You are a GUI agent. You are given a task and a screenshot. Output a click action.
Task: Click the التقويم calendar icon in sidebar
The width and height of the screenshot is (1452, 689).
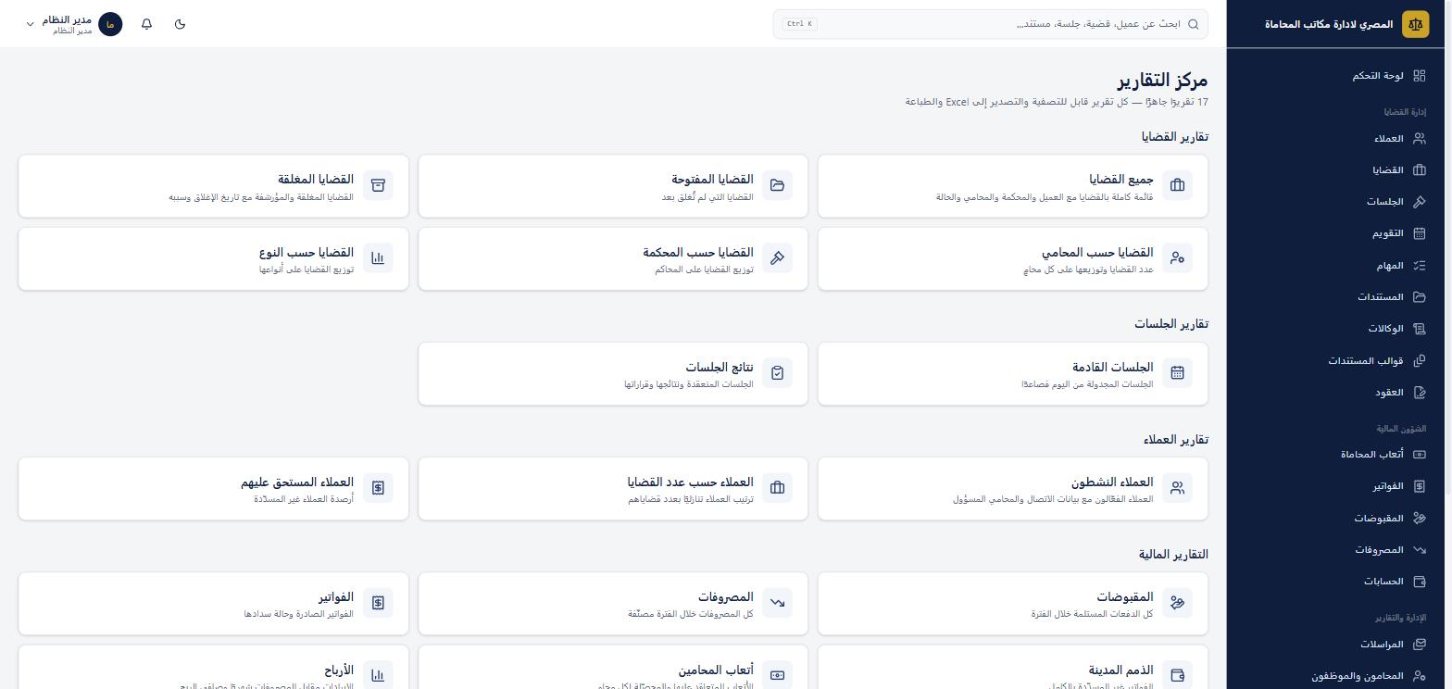click(x=1420, y=233)
